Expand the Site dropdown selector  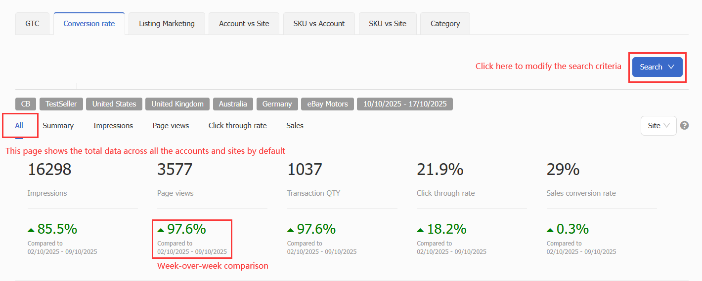coord(658,126)
